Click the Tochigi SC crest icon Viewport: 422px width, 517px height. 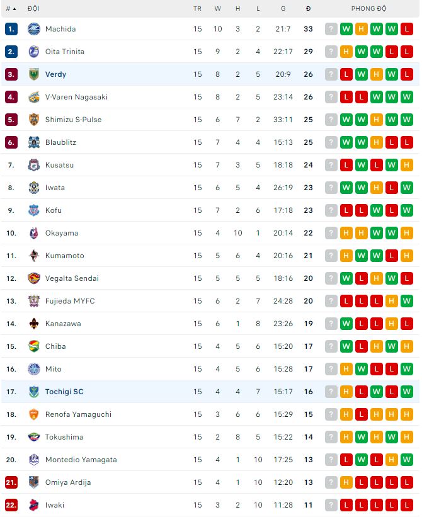[33, 392]
